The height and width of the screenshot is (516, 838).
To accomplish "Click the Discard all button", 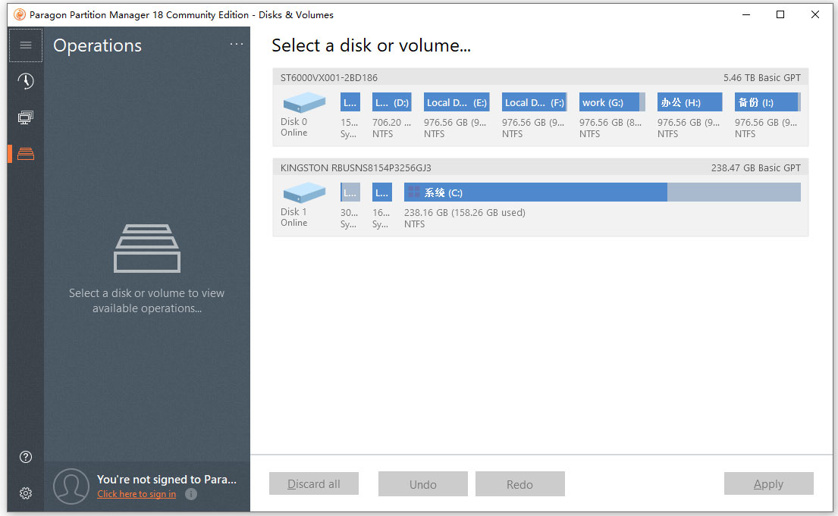I will [313, 483].
